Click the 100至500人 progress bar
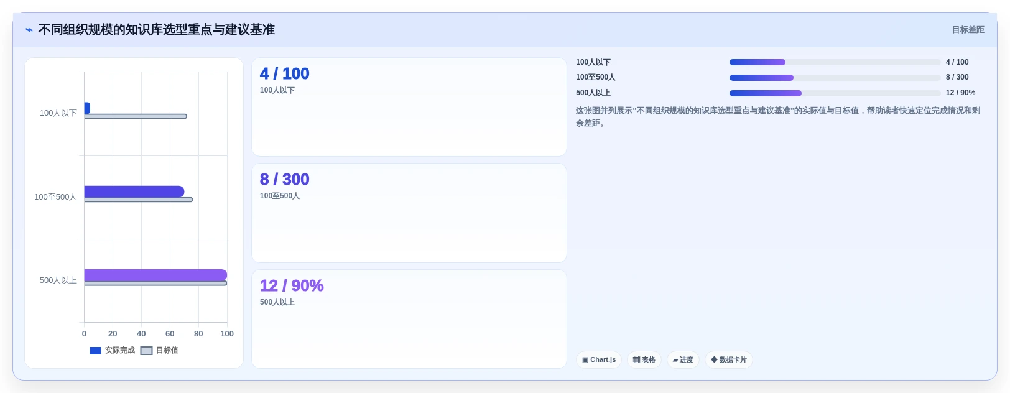 coord(835,78)
